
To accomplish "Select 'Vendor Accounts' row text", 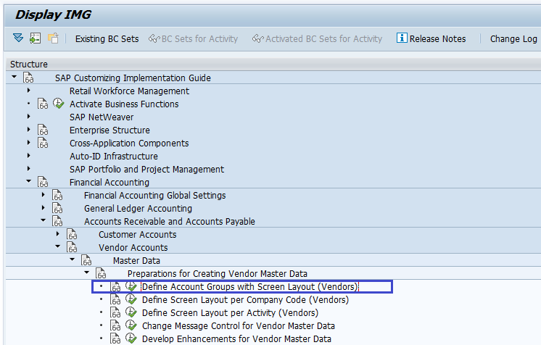I will click(x=133, y=248).
